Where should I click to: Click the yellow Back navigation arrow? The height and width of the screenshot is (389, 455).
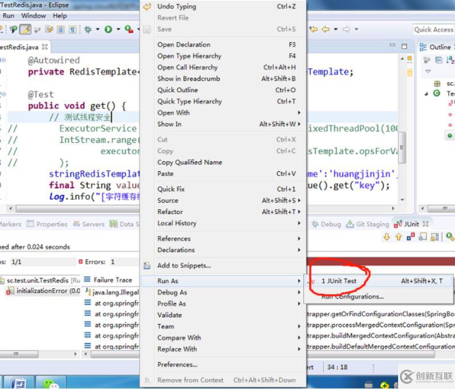click(x=326, y=30)
